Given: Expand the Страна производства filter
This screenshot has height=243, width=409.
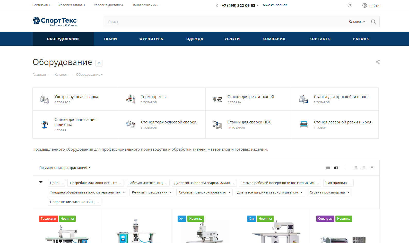Looking at the screenshot, I should point(329,192).
